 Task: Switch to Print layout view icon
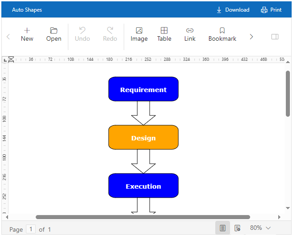pos(222,228)
